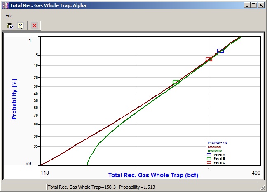267x192 pixels.
Task: Click the Economic legend entry
Action: [214, 150]
